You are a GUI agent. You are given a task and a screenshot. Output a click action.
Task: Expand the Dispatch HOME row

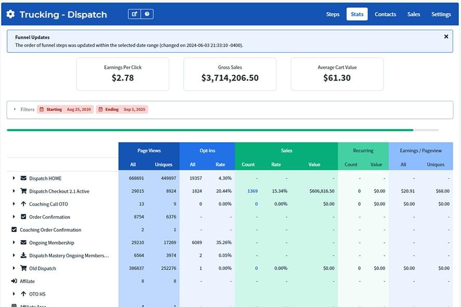[14, 178]
